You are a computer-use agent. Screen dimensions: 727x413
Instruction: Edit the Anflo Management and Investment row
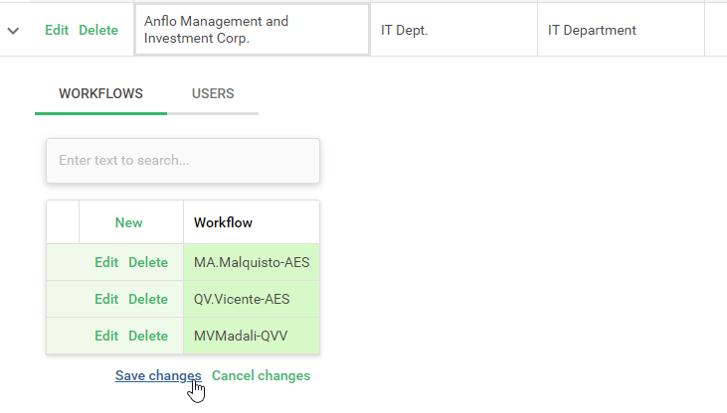point(57,31)
